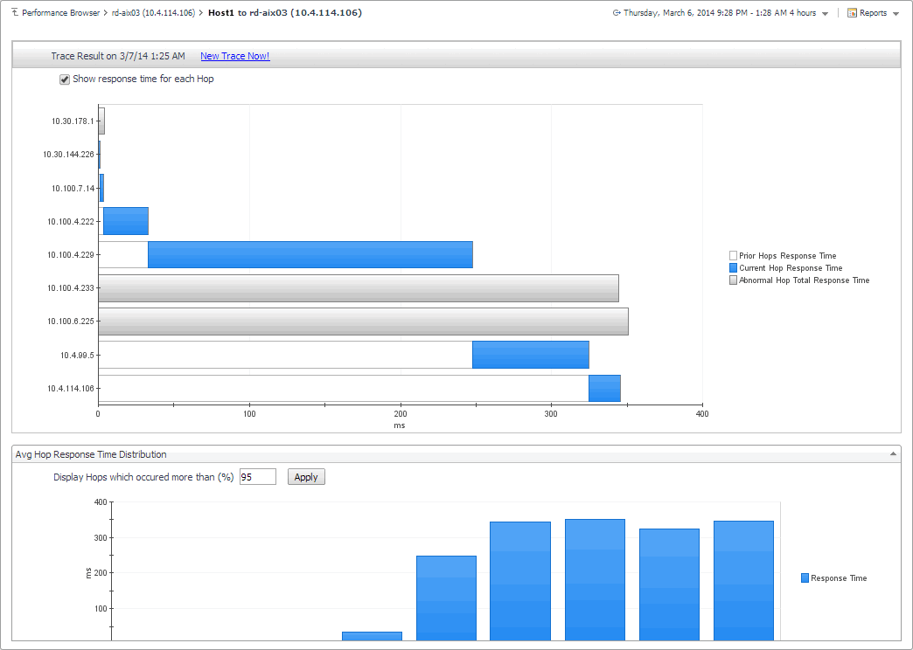Click Current Hop Response Time legend swatch

click(733, 268)
